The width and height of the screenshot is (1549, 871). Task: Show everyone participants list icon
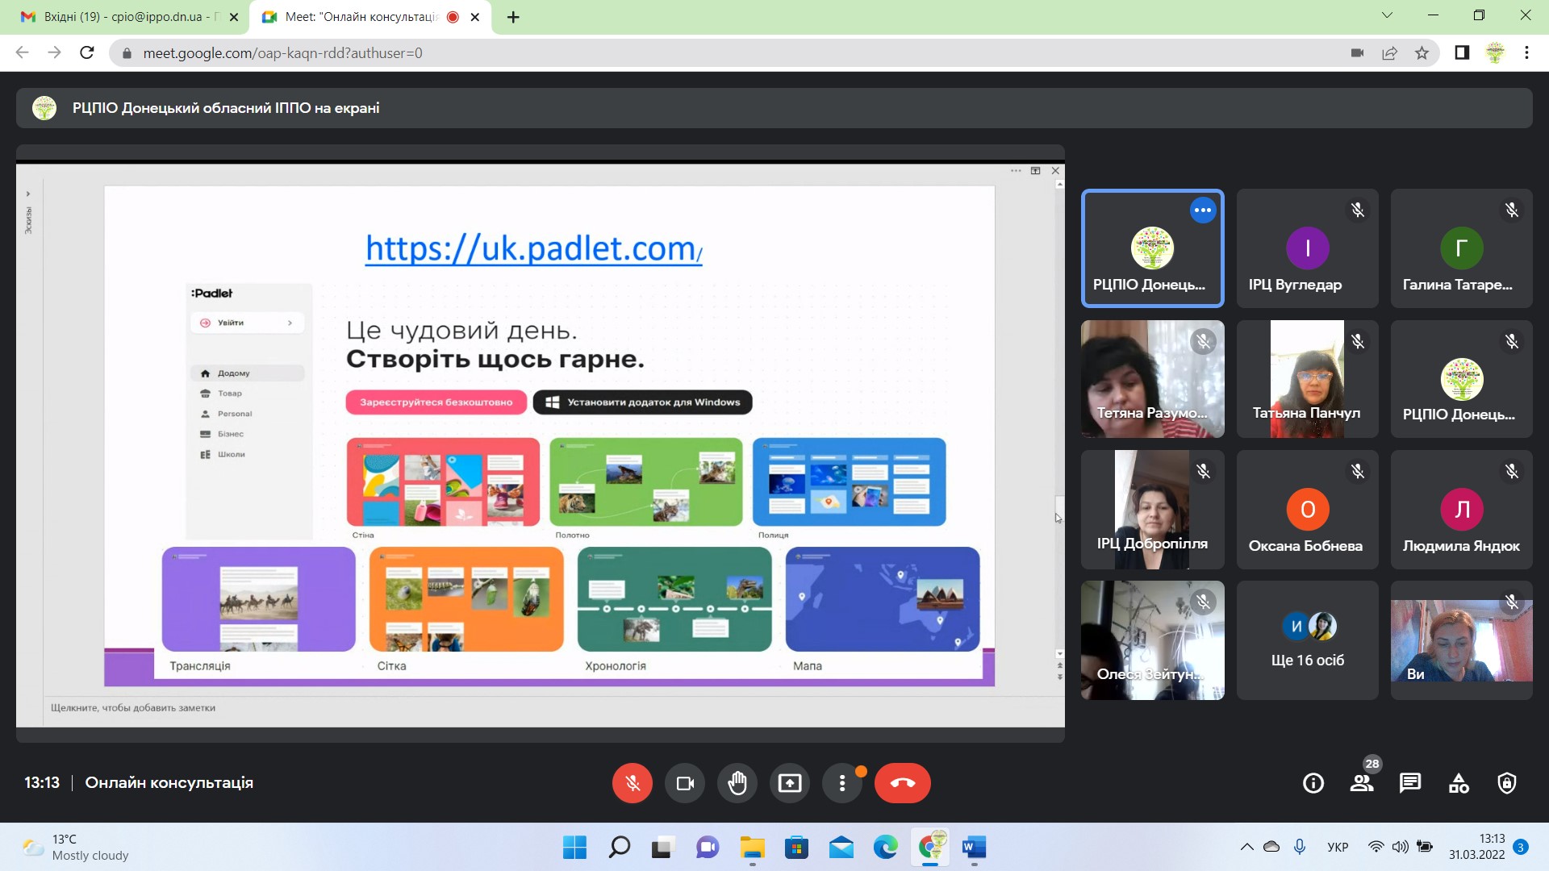[1362, 783]
